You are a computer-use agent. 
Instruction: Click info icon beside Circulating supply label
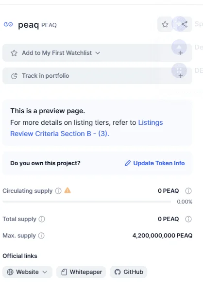(58, 191)
